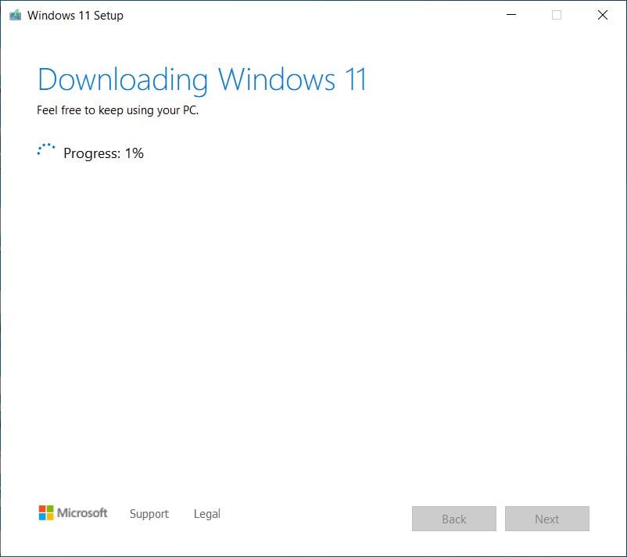Open the Support link

pyautogui.click(x=149, y=514)
